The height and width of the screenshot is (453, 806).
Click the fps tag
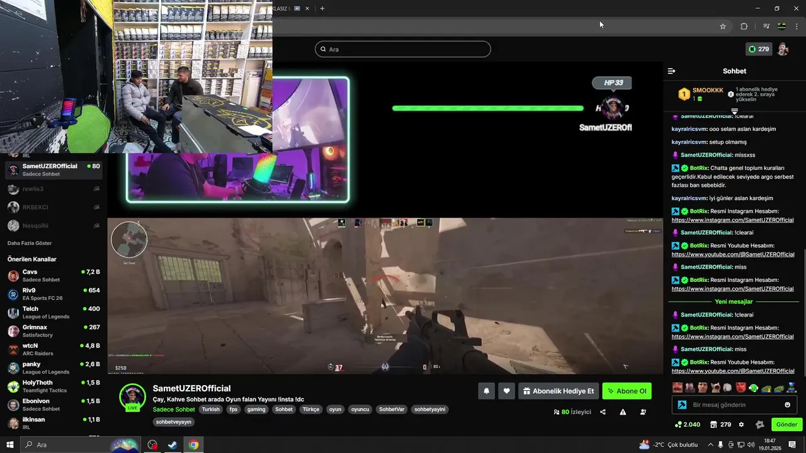[x=234, y=409]
